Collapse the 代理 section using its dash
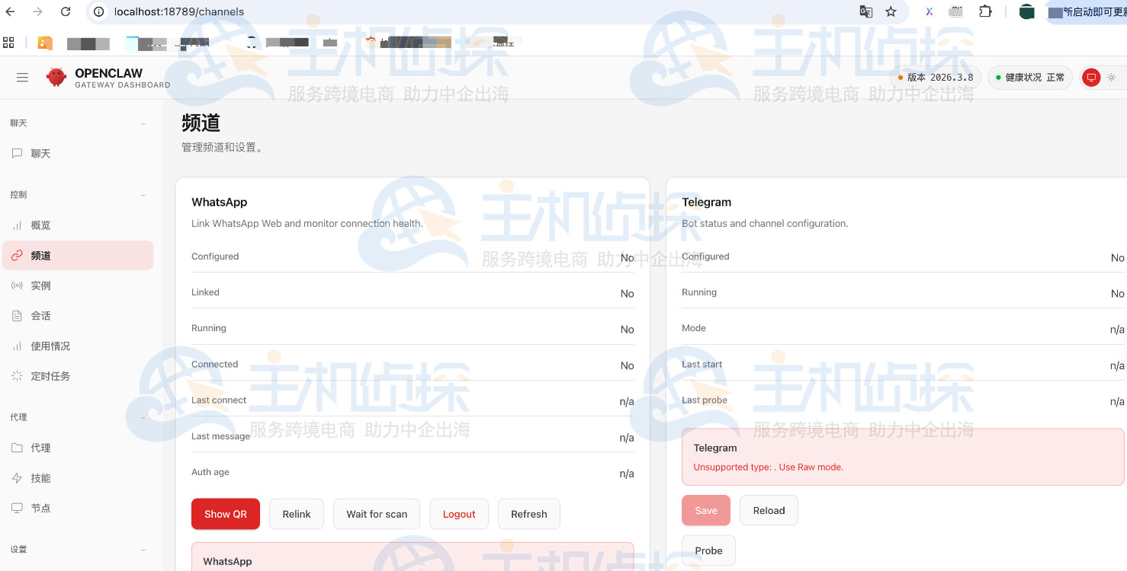The width and height of the screenshot is (1127, 571). 143,417
